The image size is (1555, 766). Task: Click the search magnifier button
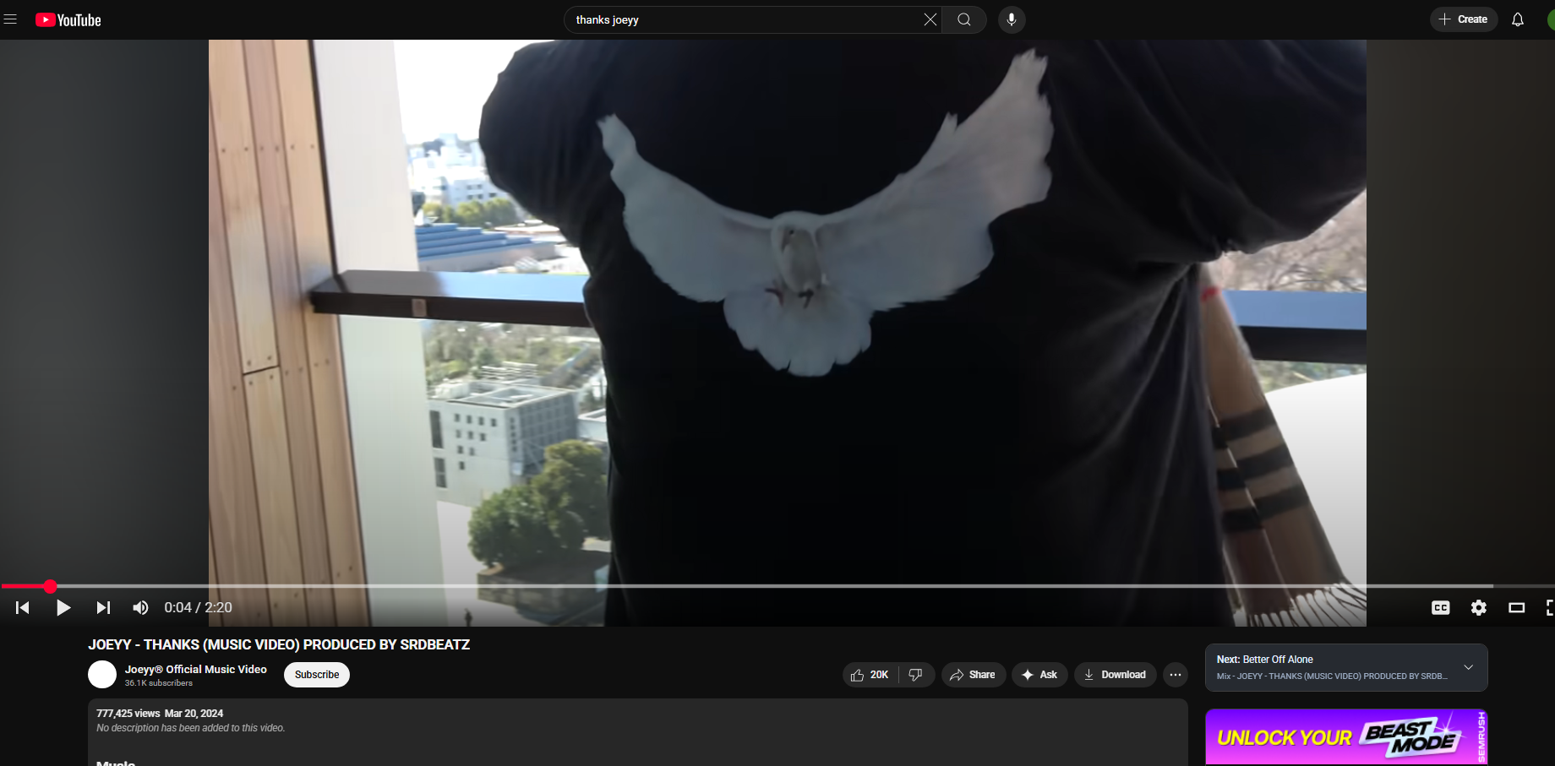tap(964, 19)
